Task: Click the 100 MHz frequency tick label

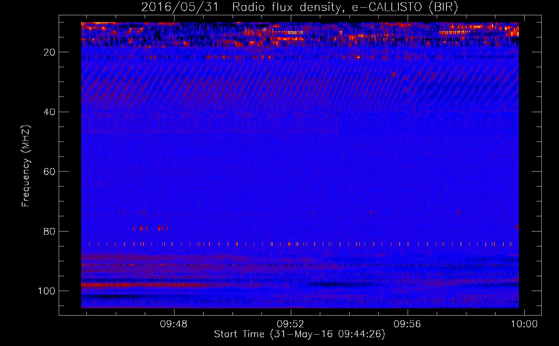Action: point(47,291)
